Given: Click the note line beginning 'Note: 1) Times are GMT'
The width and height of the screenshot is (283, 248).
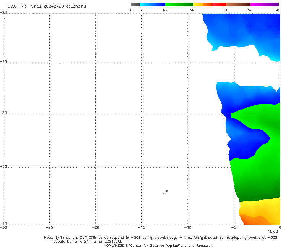Looking at the screenshot, I should [161, 238].
